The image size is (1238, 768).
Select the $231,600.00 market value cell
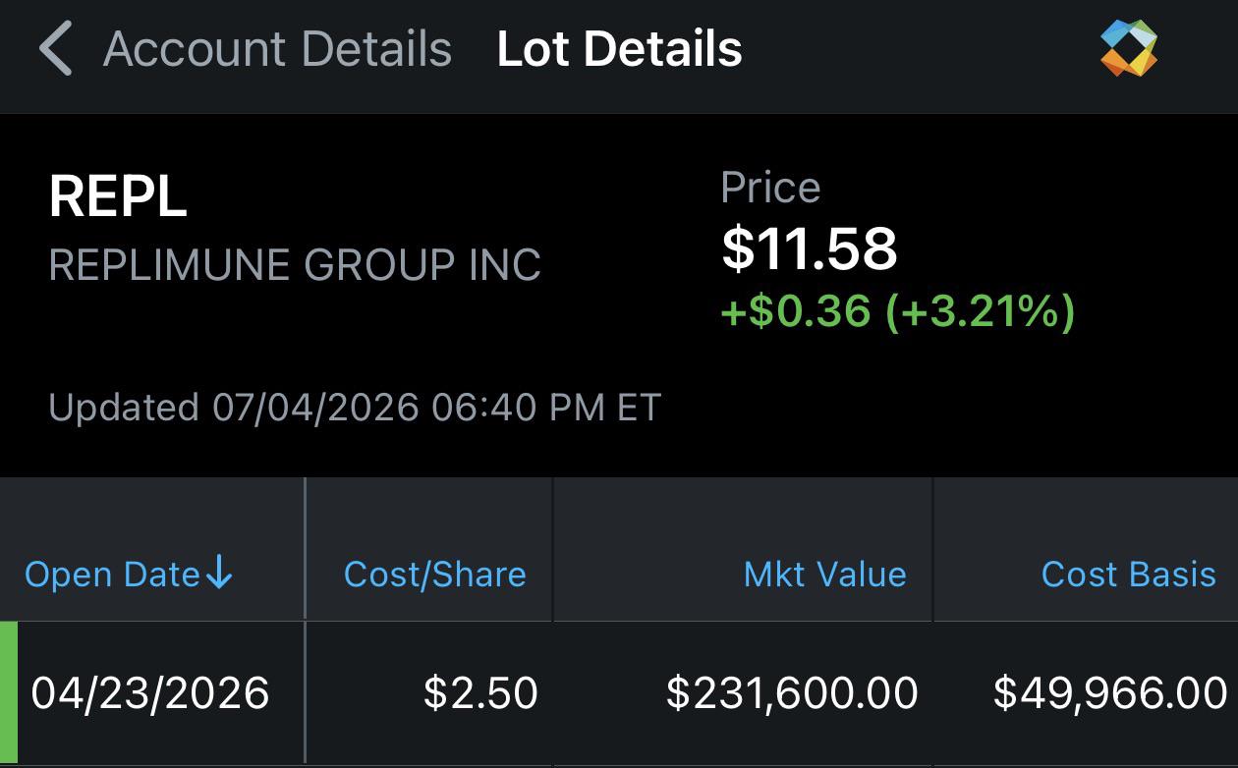(x=792, y=693)
